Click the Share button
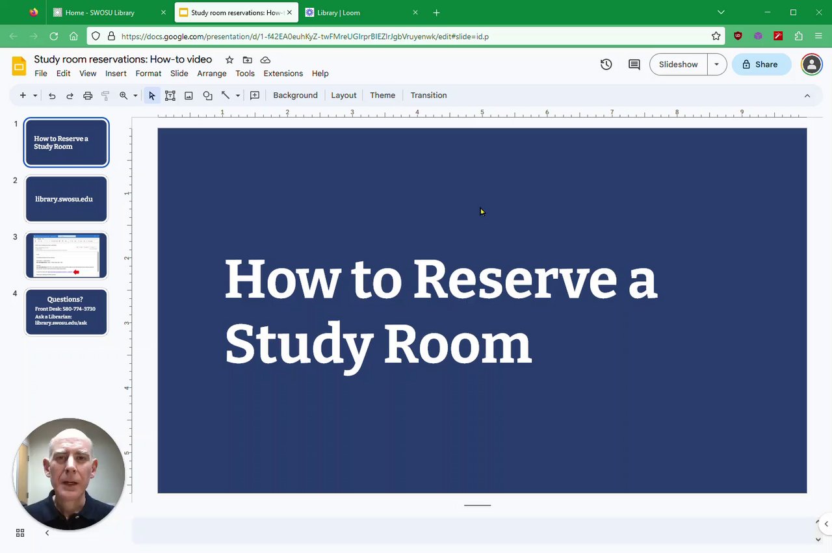Image resolution: width=832 pixels, height=553 pixels. coord(760,64)
